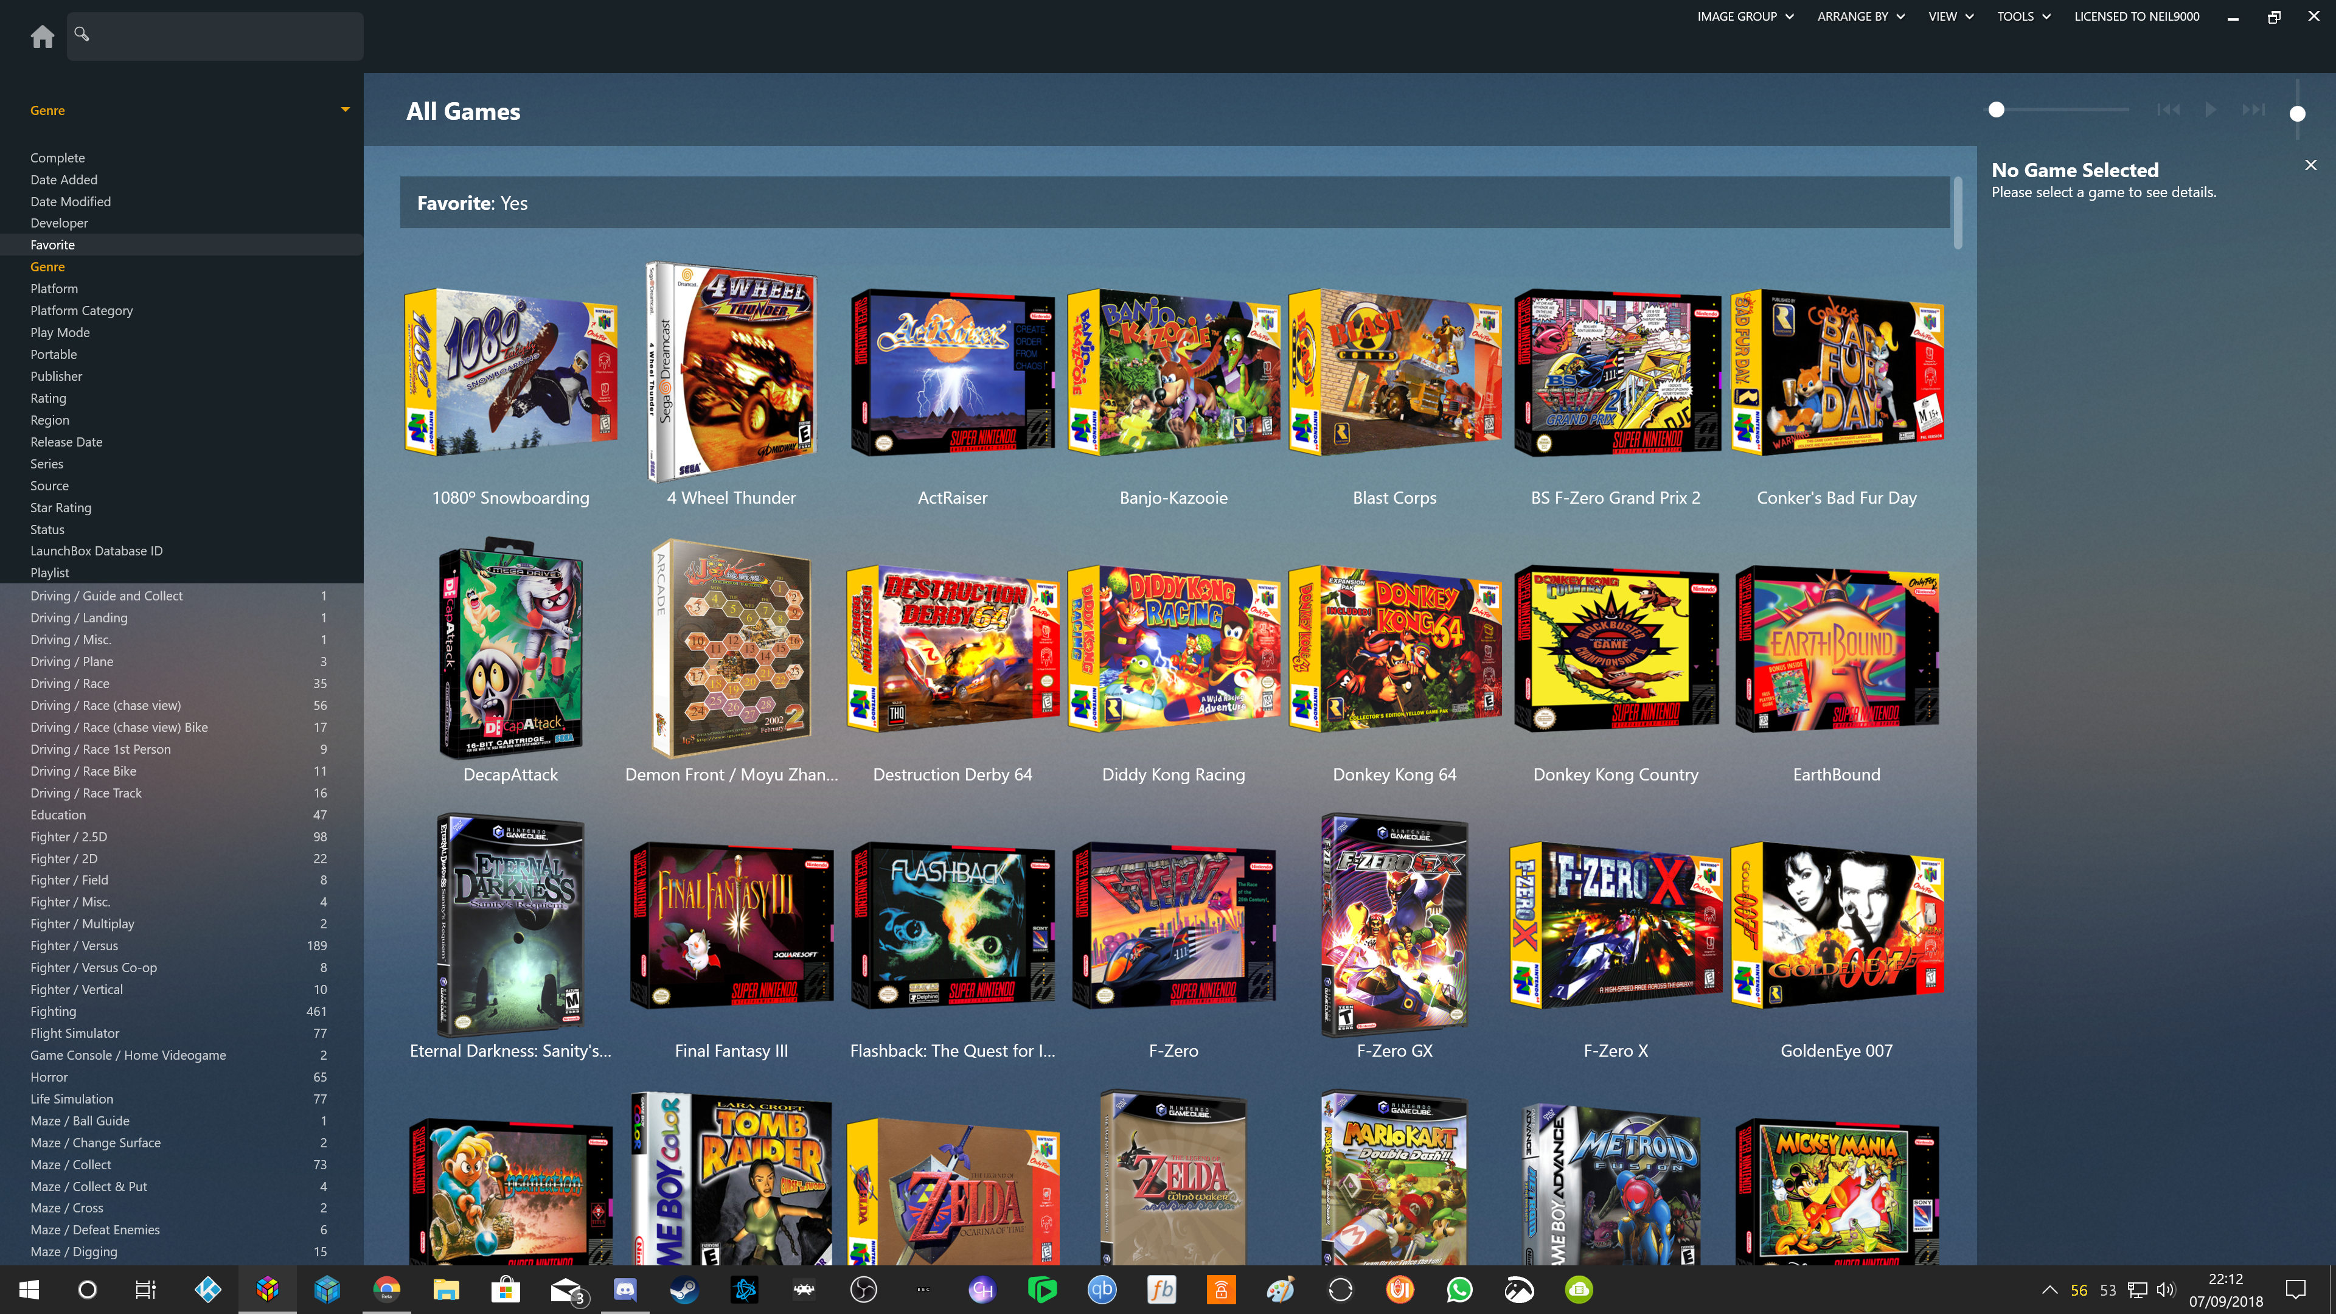This screenshot has height=1314, width=2336.
Task: Open the Tools menu
Action: pyautogui.click(x=2023, y=16)
